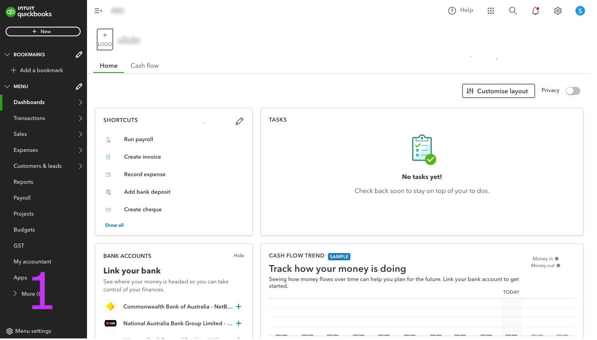Collapse the sidebar with the hamburger icon
597x340 pixels.
click(x=98, y=11)
